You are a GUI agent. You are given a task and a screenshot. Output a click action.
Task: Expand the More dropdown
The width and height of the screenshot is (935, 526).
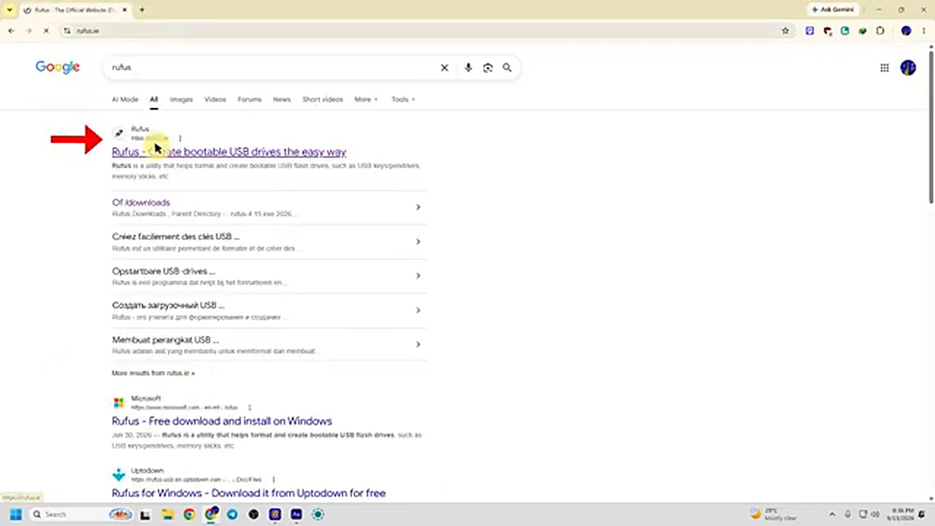coord(366,99)
